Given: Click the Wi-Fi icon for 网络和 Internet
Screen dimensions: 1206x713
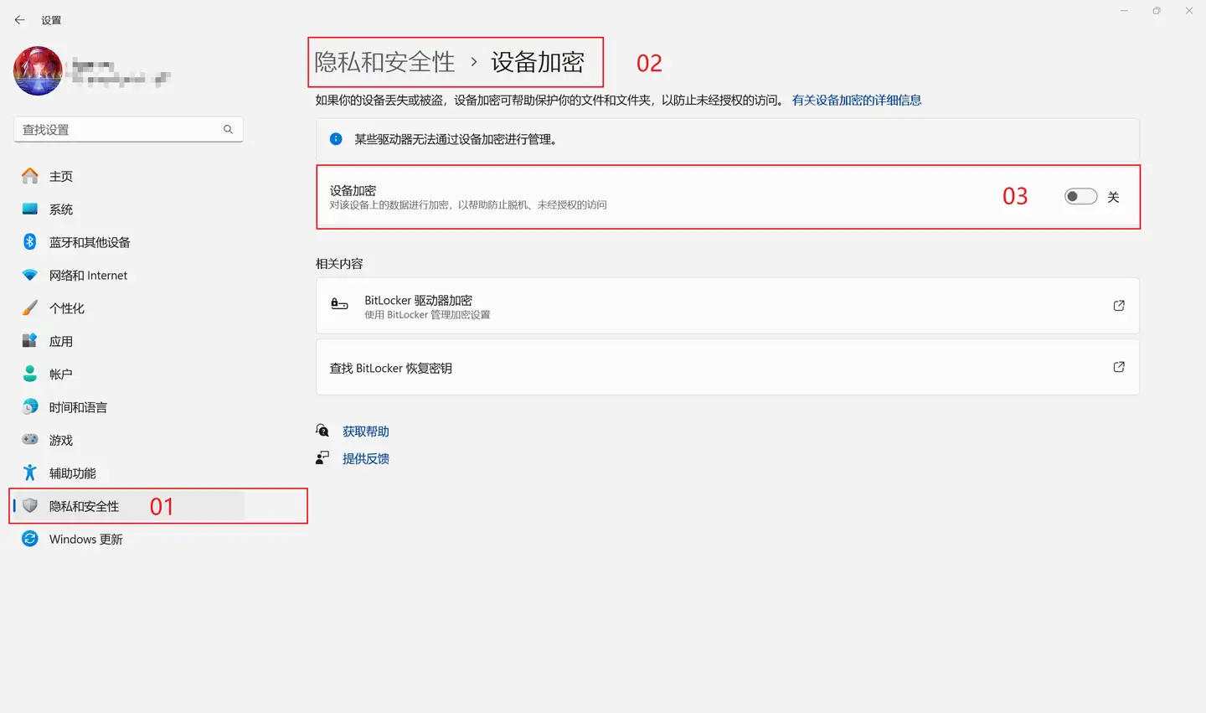Looking at the screenshot, I should point(30,275).
